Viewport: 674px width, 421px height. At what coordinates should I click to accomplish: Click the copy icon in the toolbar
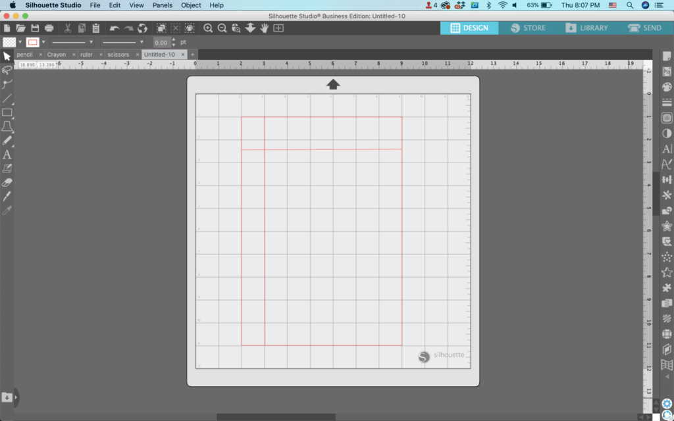pos(82,28)
